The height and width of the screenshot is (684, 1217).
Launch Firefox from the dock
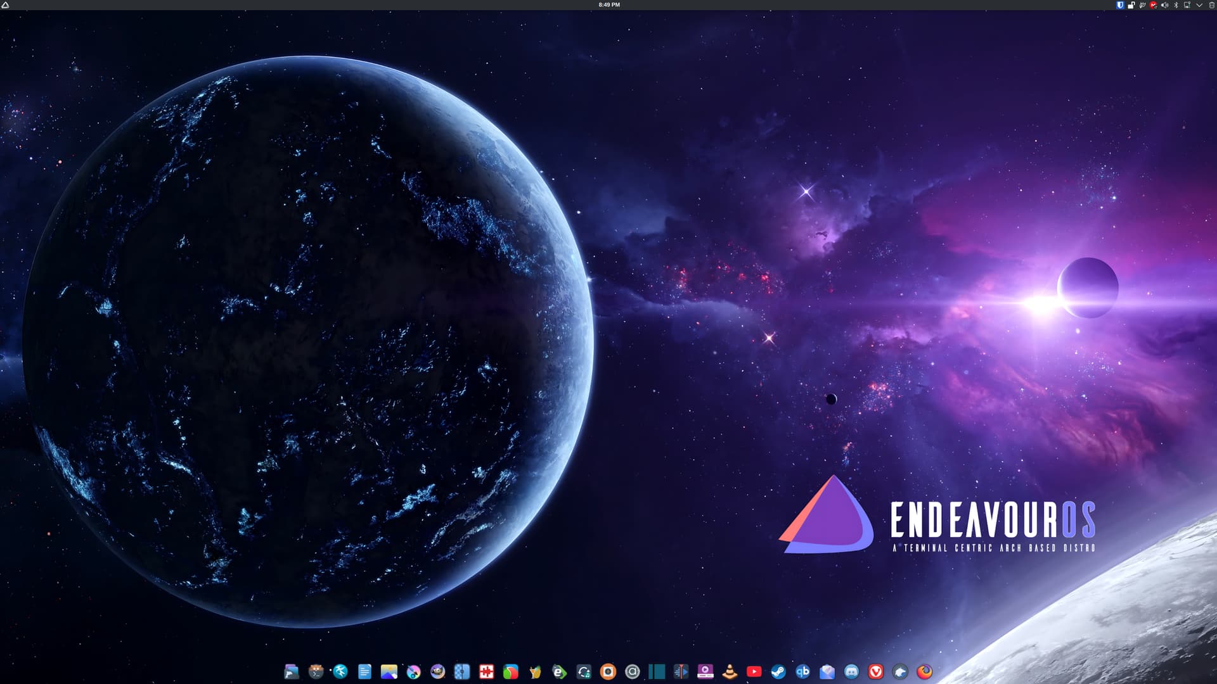tap(924, 672)
